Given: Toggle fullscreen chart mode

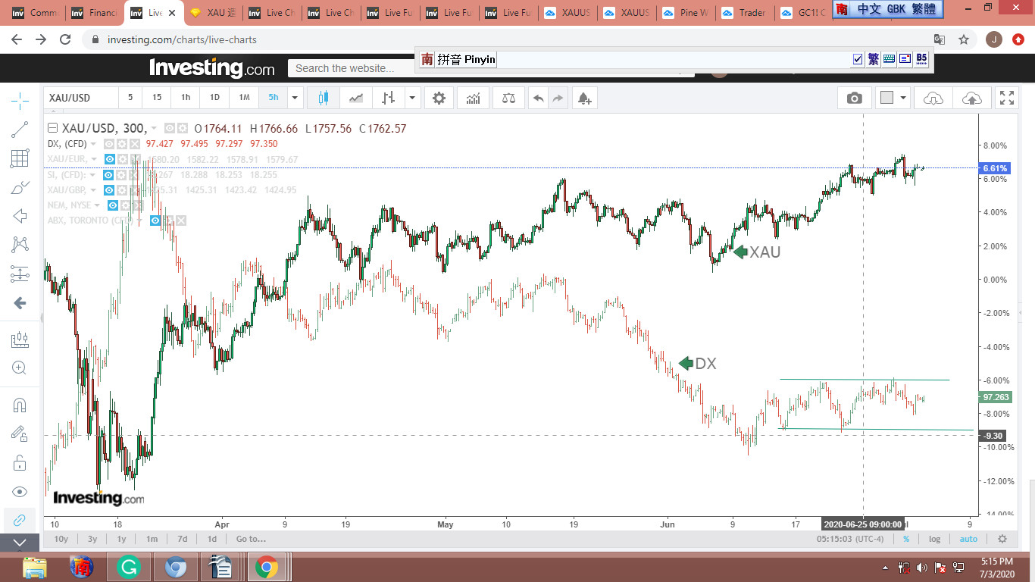Looking at the screenshot, I should coord(1007,98).
